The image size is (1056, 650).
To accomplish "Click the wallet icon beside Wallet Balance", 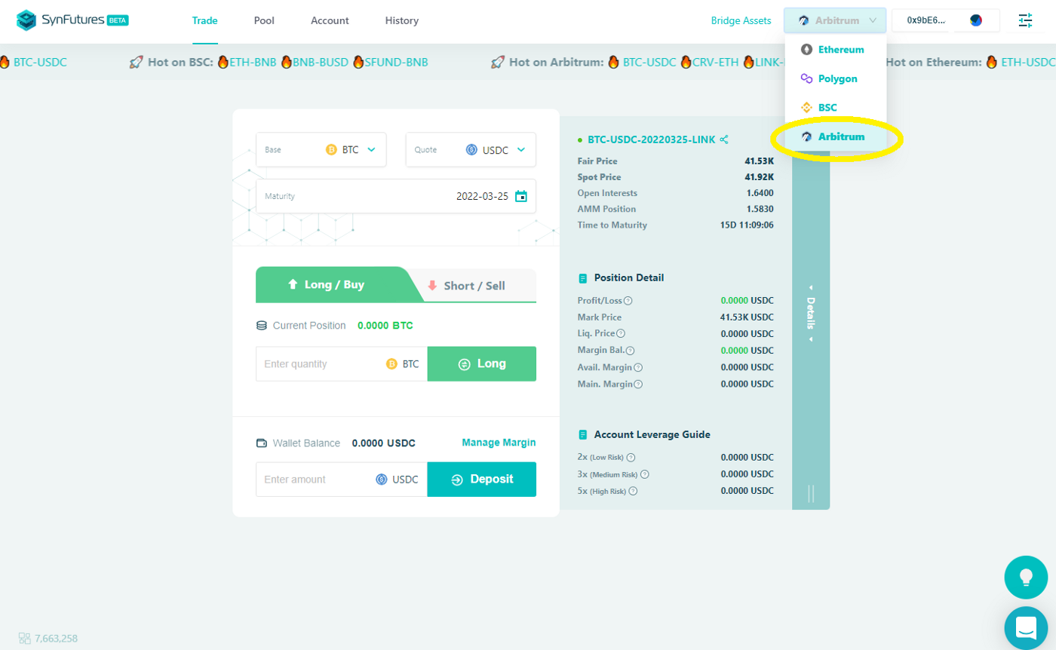I will (x=262, y=443).
